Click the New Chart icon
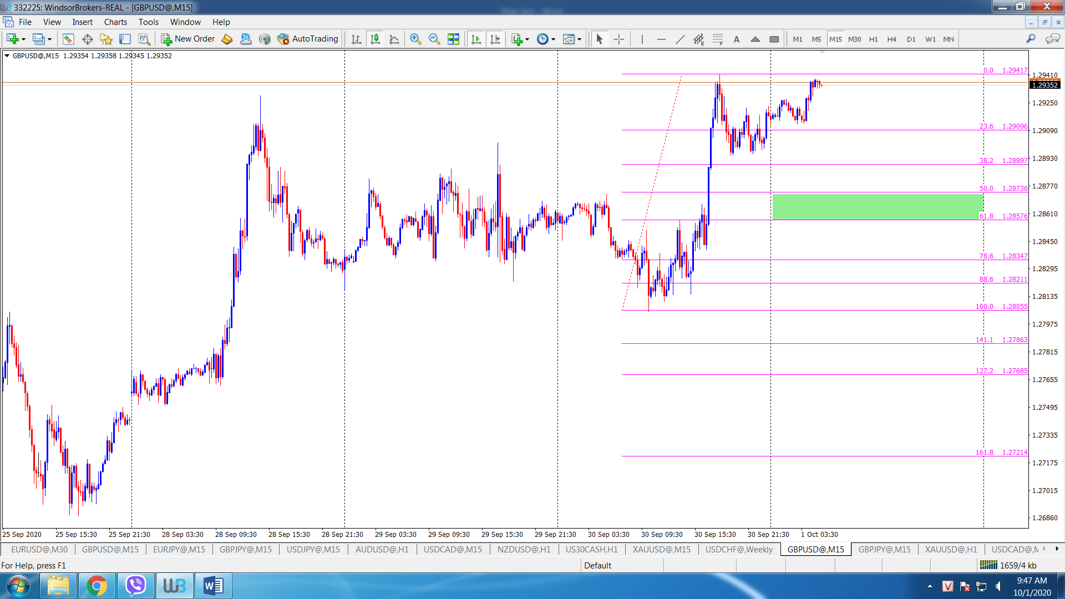Viewport: 1065px width, 599px height. pos(12,39)
